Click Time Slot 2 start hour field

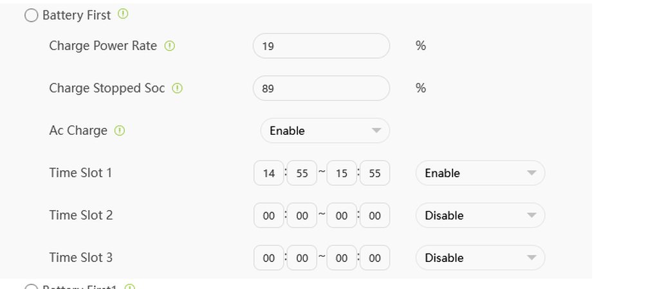coord(269,216)
